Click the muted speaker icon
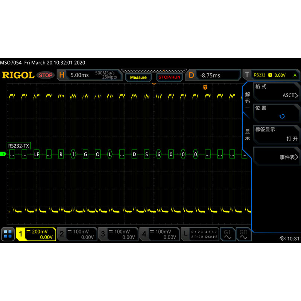The image size is (301, 301). [x=283, y=239]
